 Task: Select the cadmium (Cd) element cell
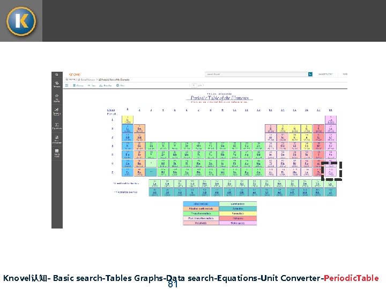[258, 155]
